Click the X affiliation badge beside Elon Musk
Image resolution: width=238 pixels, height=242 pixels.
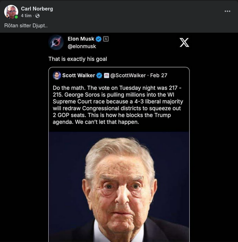106,39
